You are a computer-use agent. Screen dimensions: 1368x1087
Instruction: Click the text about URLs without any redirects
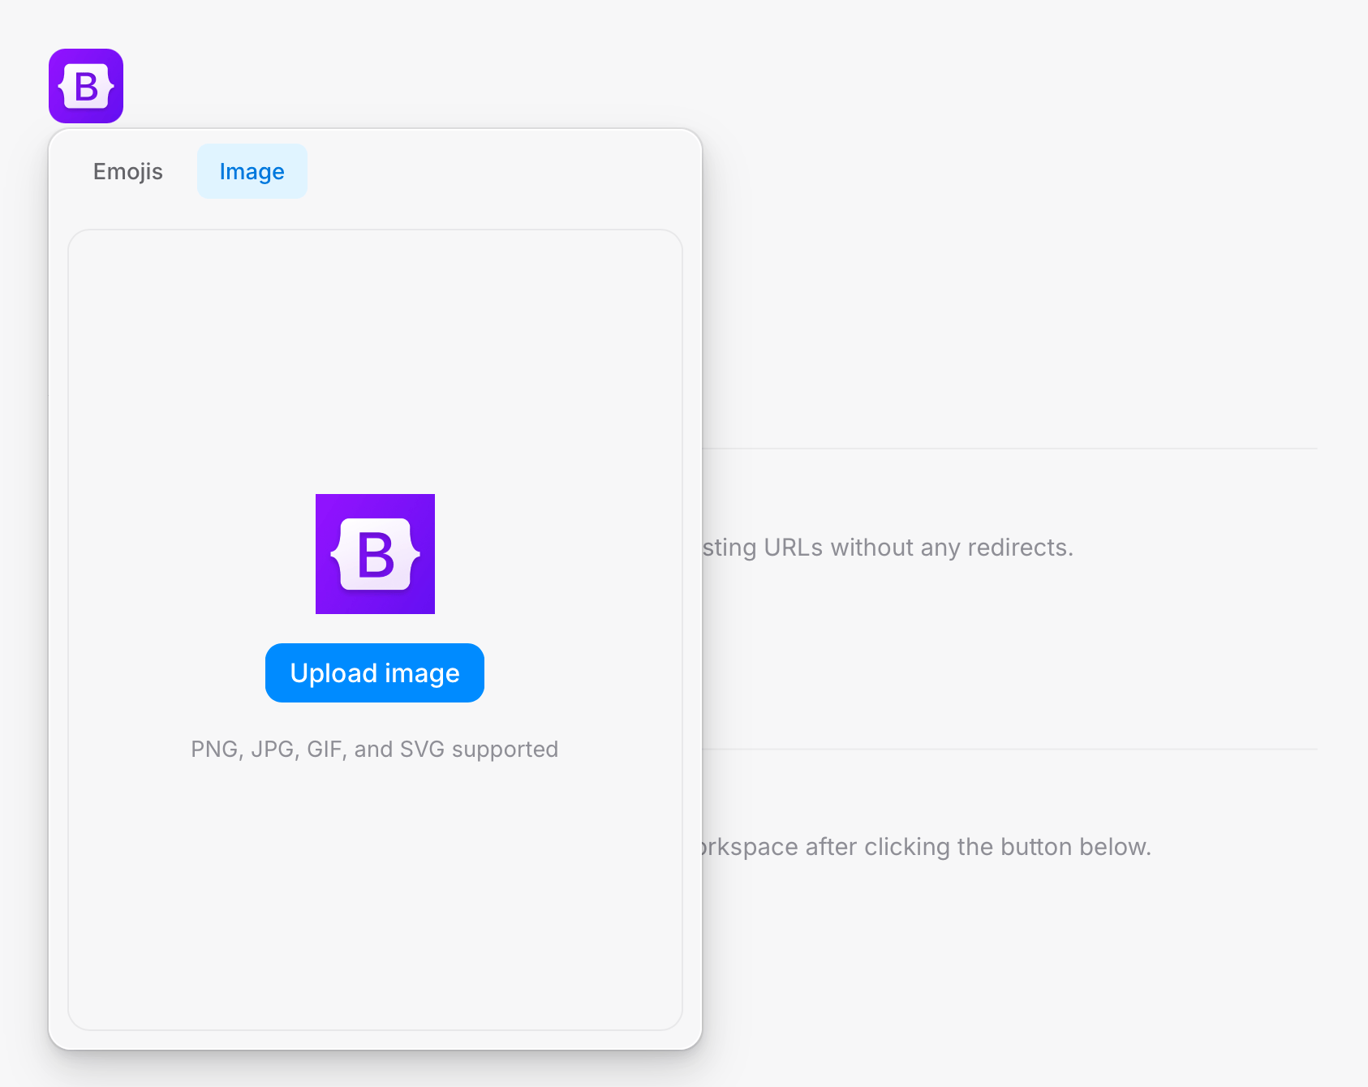tap(888, 548)
